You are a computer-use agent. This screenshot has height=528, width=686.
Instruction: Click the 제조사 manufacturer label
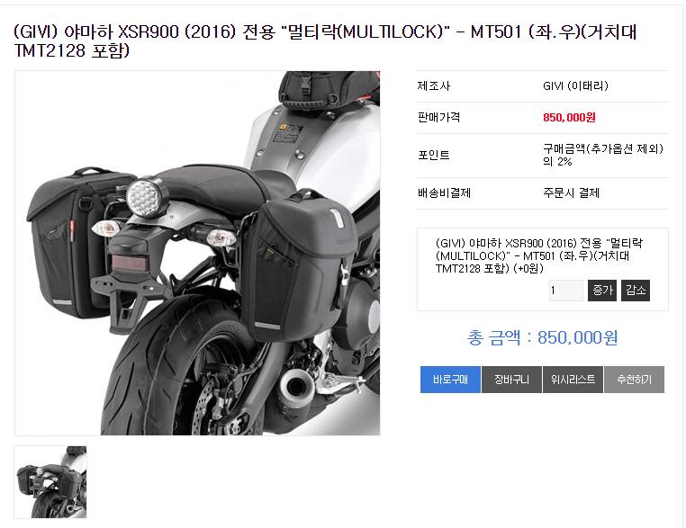(434, 85)
